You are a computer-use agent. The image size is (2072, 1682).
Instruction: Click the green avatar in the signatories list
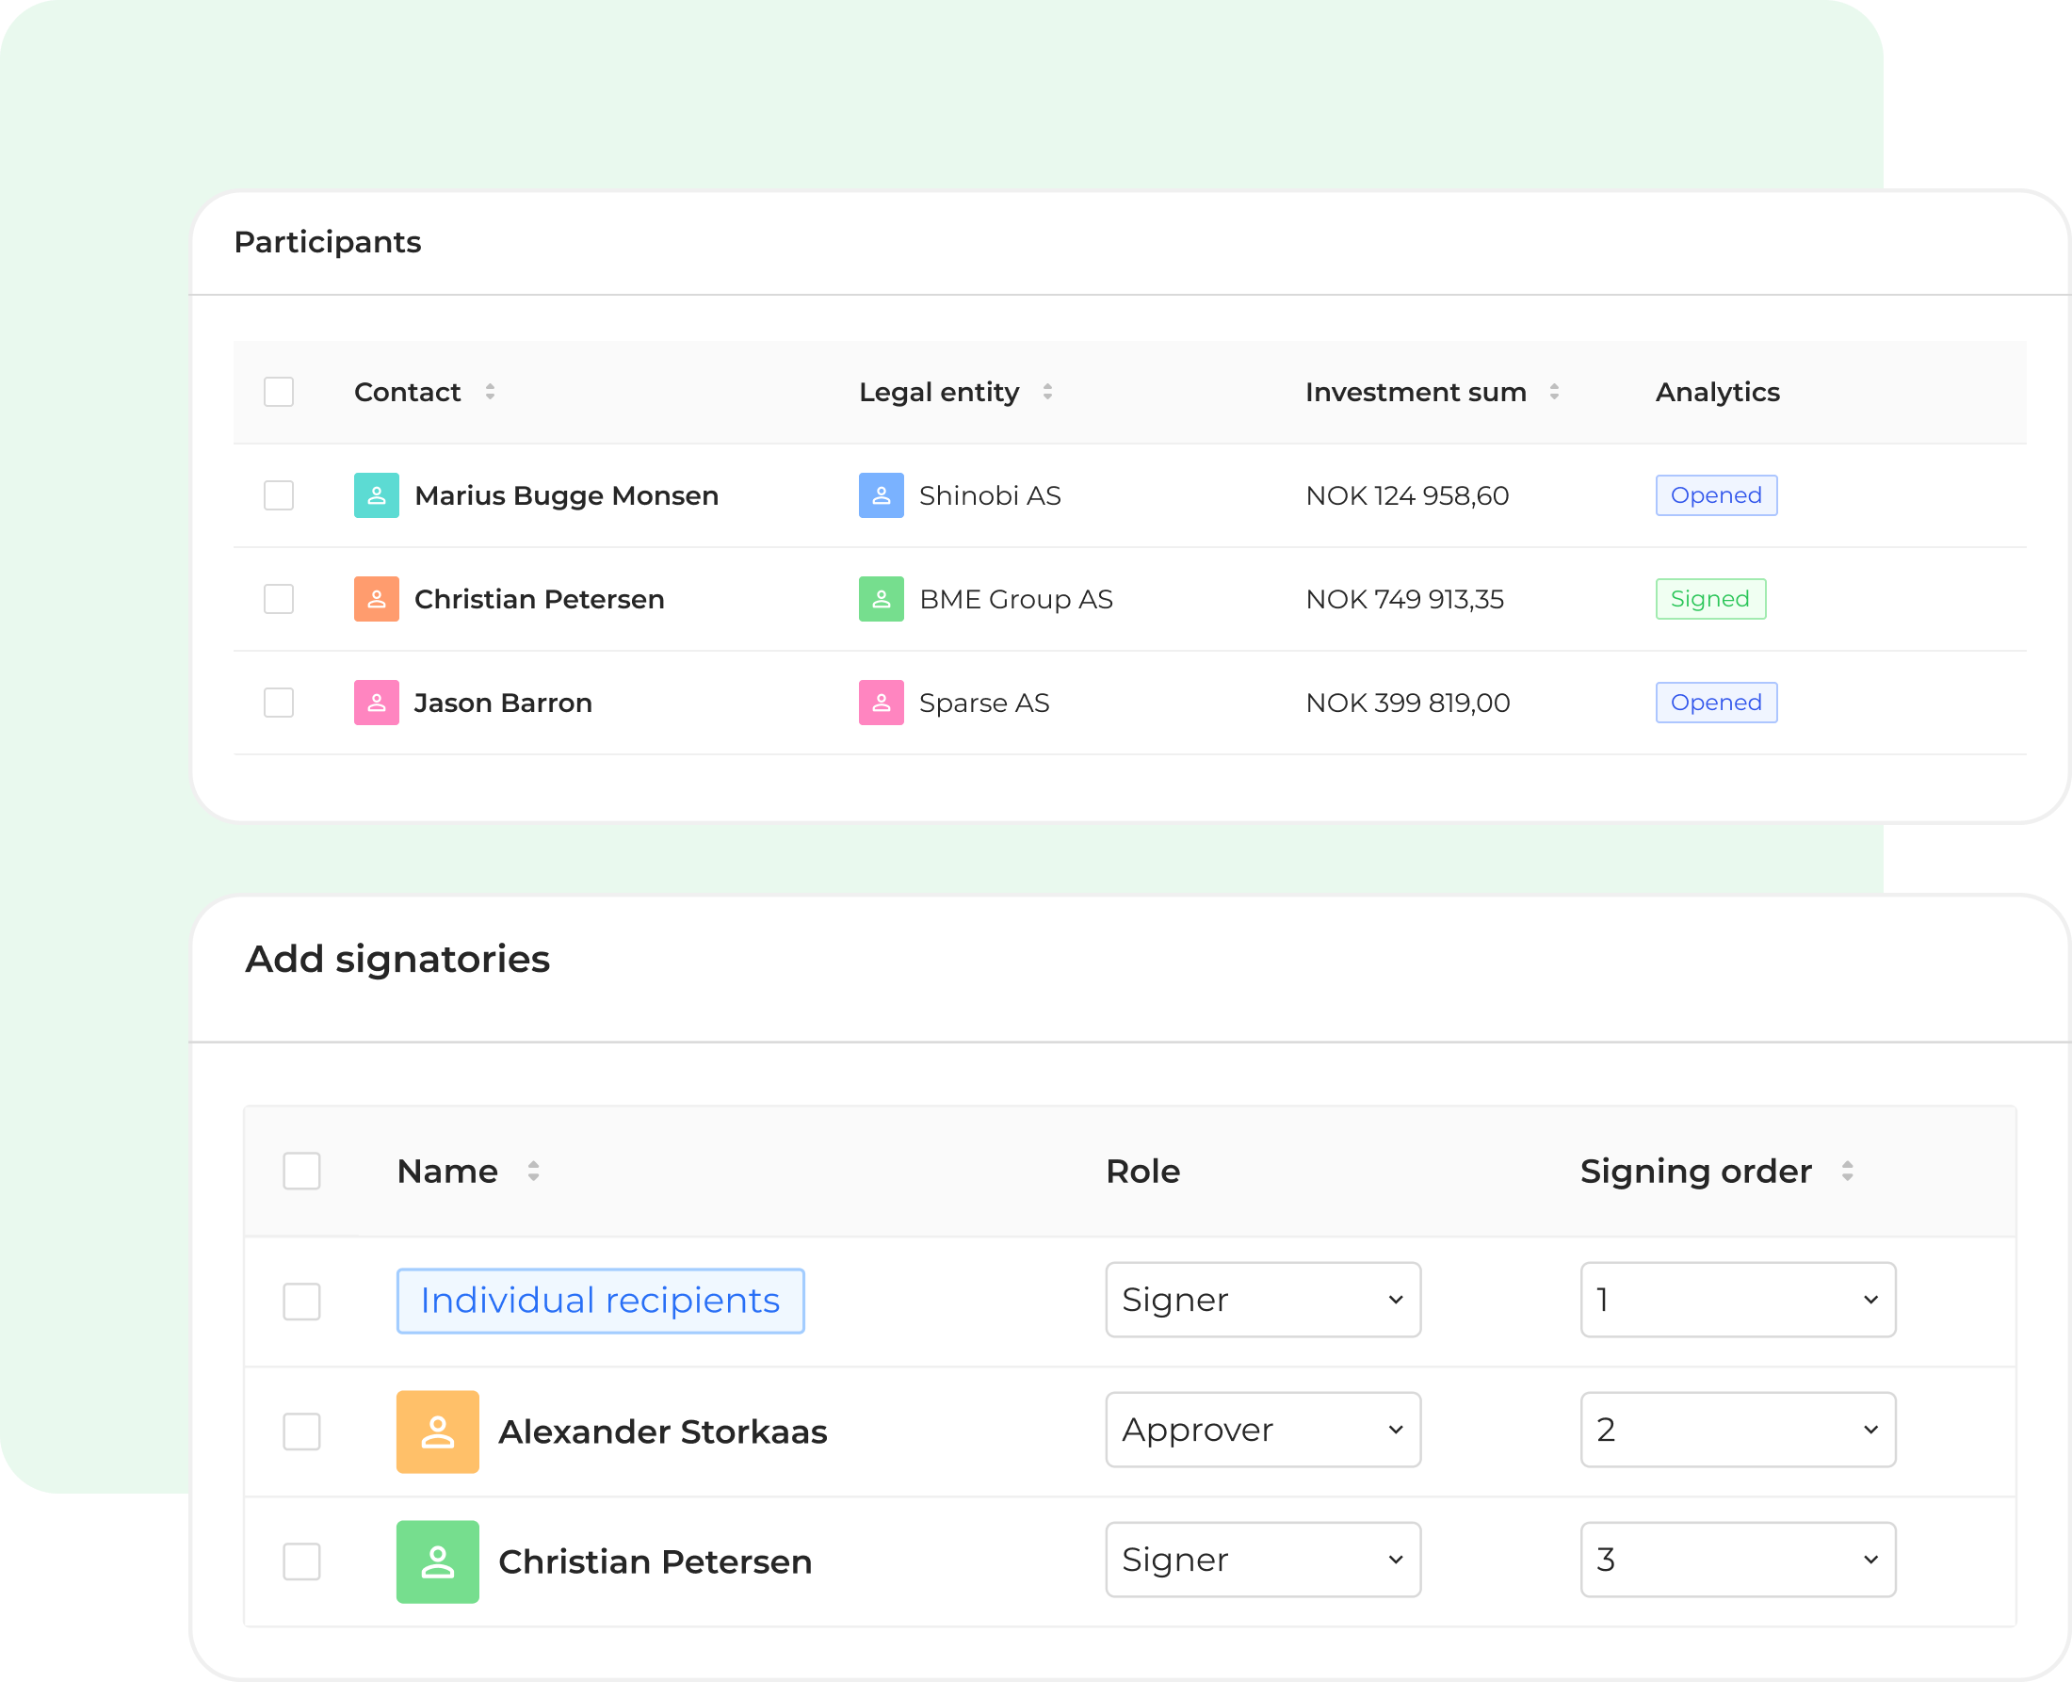click(437, 1561)
